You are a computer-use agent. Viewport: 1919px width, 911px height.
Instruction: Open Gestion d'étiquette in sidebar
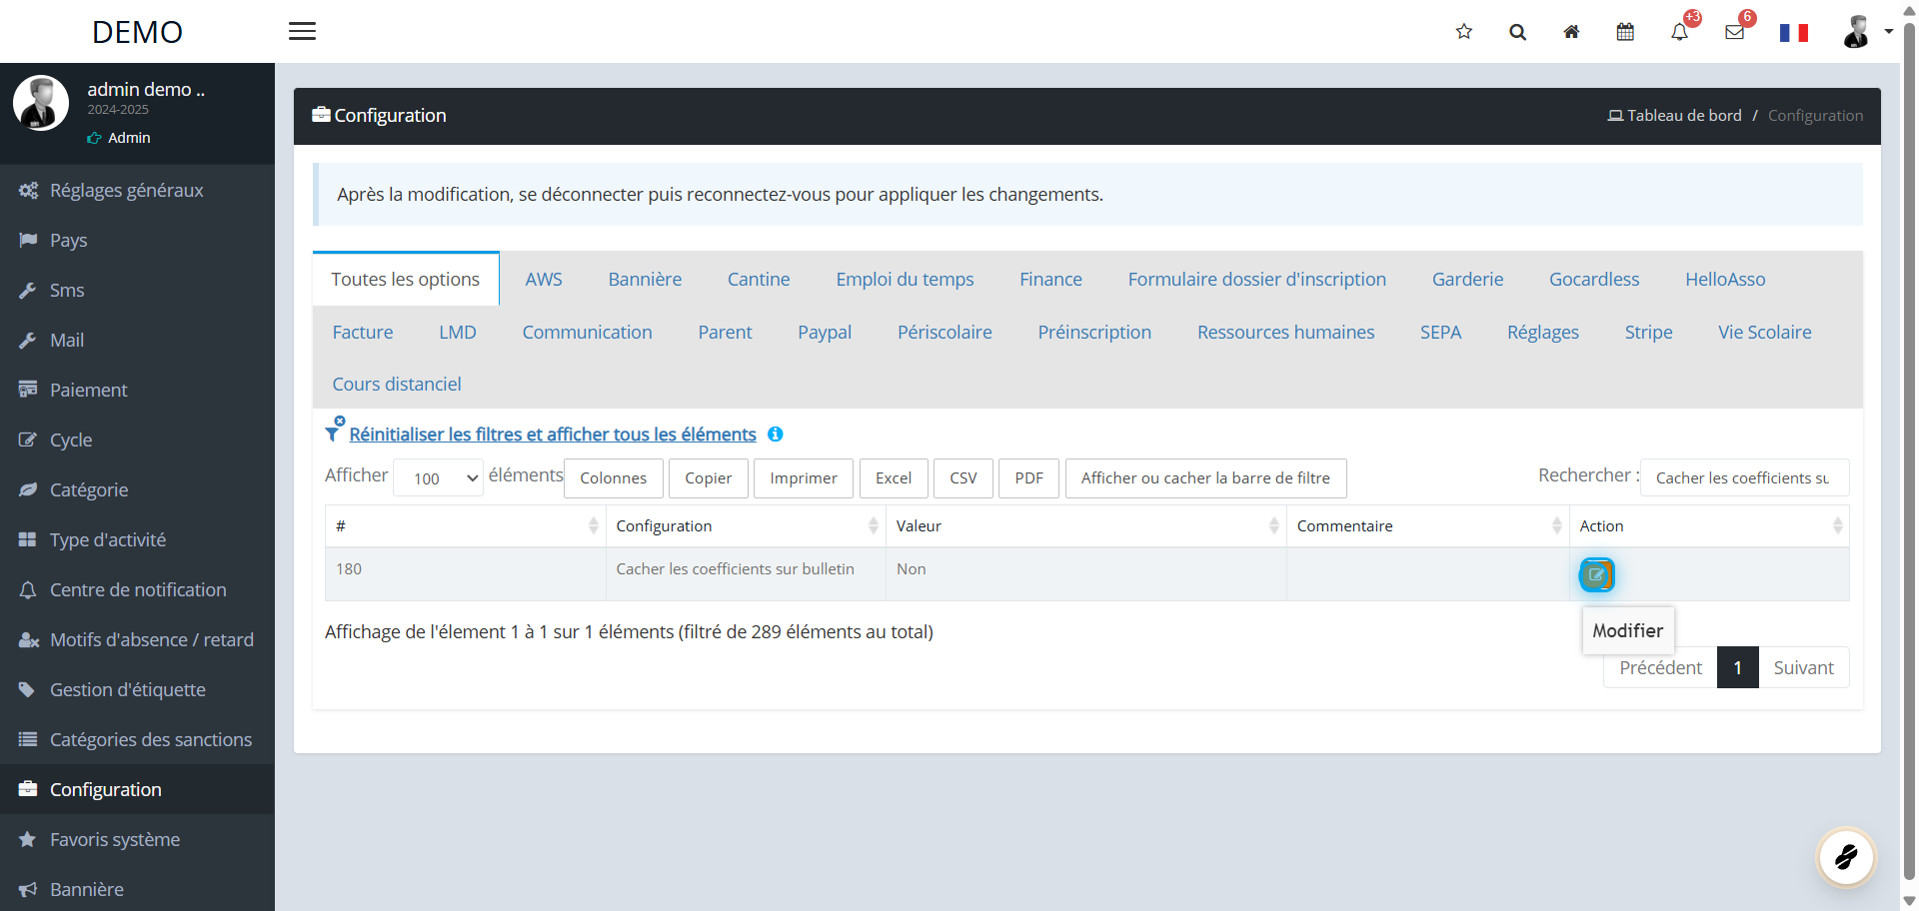(x=137, y=689)
